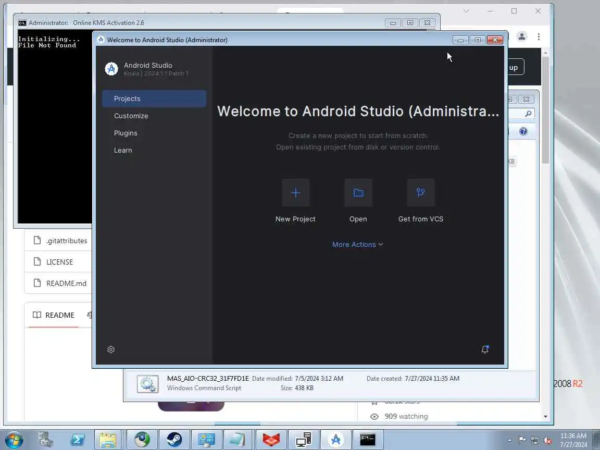Open Steam from the taskbar

[x=174, y=440]
